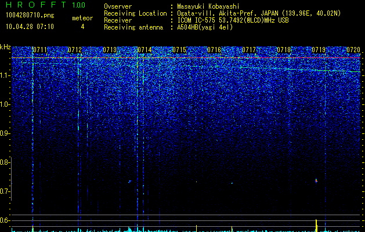Click the 0711 time marker
Image resolution: width=365 pixels, height=232 pixels.
pyautogui.click(x=40, y=50)
